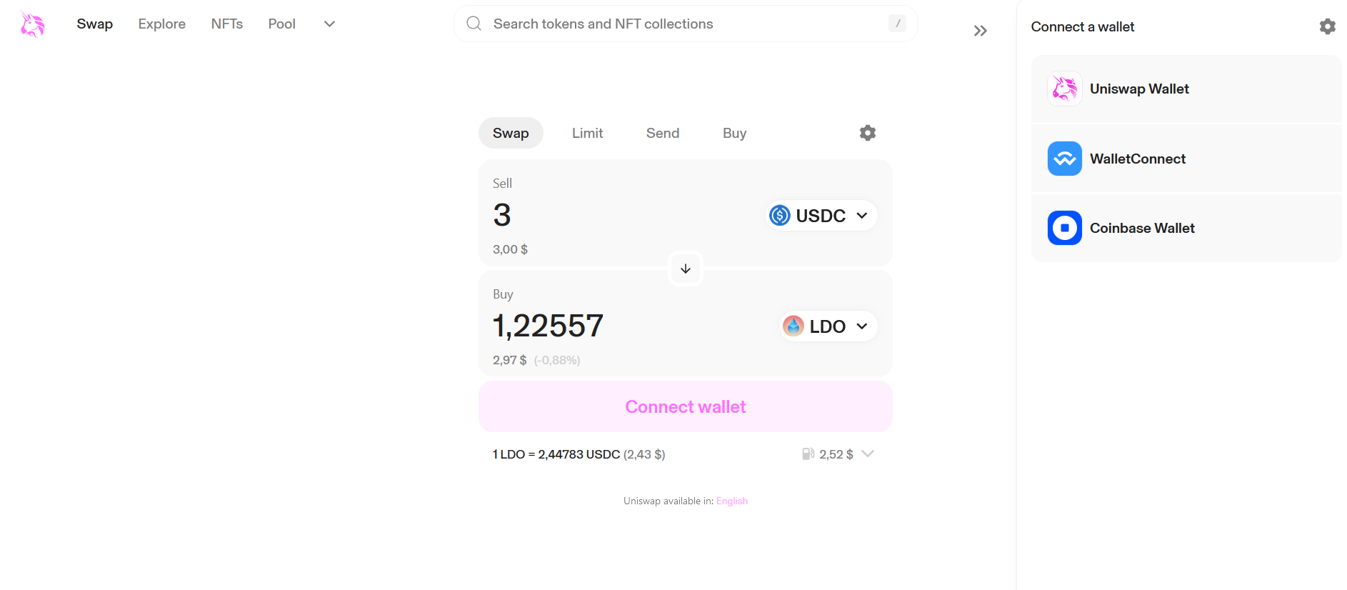Open the LDO token selector dropdown

(x=828, y=326)
